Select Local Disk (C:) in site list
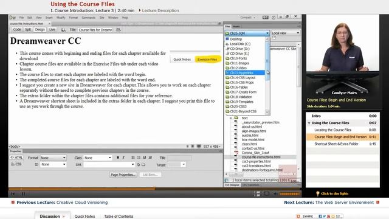This screenshot has height=219, width=389. pyautogui.click(x=240, y=44)
